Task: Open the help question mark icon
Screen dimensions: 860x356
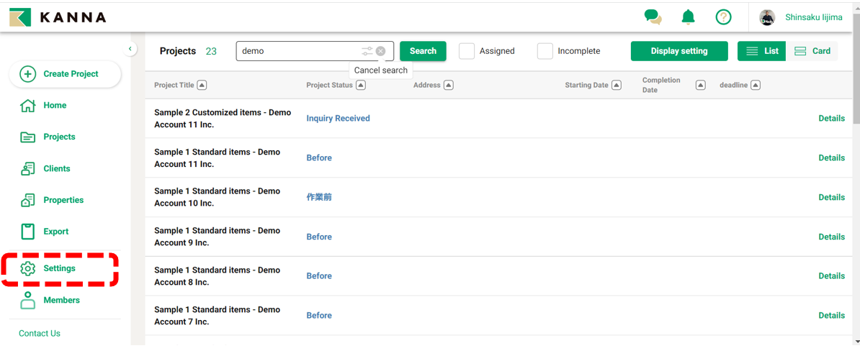Action: [723, 17]
